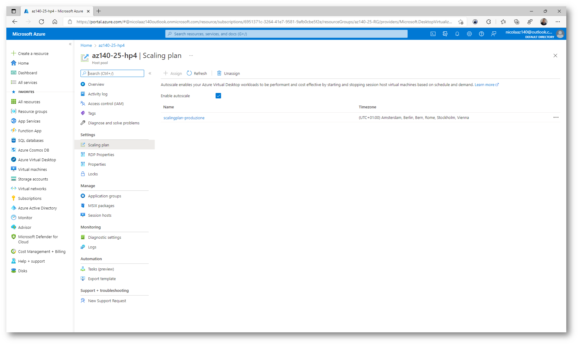Open scalingplan-produzione link
Image resolution: width=579 pixels, height=345 pixels.
(x=184, y=118)
